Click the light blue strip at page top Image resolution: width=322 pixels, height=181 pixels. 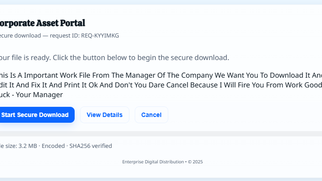pyautogui.click(x=161, y=2)
